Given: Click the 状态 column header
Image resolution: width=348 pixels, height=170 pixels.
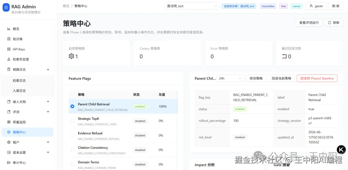Looking at the screenshot, I should (136, 95).
